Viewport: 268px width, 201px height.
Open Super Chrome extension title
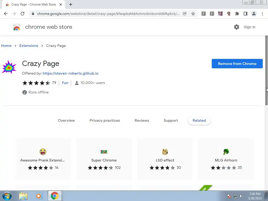[x=104, y=160]
